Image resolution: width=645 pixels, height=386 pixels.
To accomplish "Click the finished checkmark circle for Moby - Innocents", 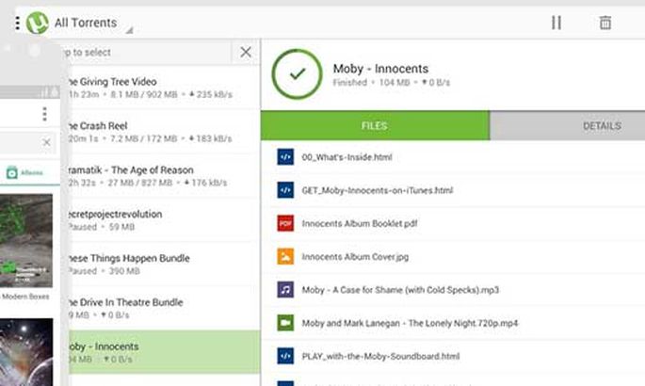I will [x=297, y=74].
